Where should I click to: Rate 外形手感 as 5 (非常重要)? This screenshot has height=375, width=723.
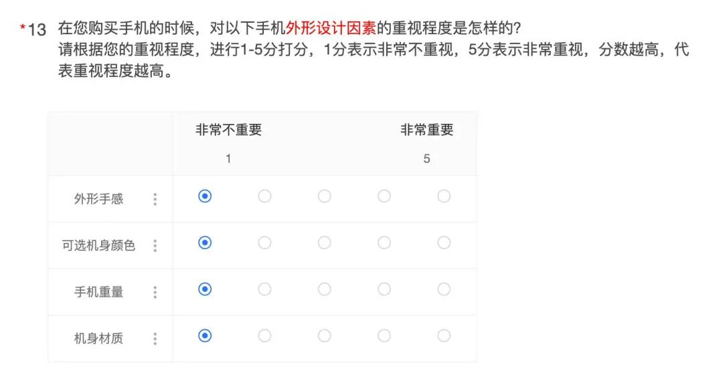[x=444, y=196]
